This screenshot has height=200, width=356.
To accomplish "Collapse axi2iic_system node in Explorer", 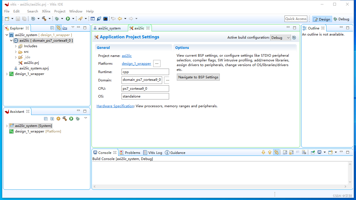I will (x=7, y=35).
